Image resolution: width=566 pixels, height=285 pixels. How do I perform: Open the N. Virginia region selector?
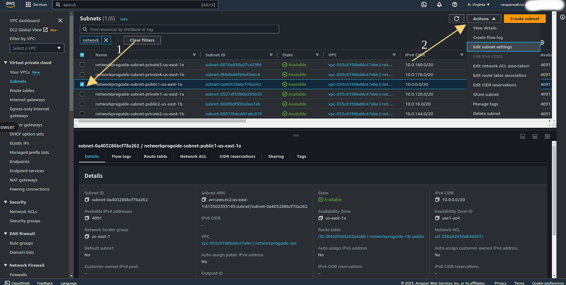pos(478,5)
